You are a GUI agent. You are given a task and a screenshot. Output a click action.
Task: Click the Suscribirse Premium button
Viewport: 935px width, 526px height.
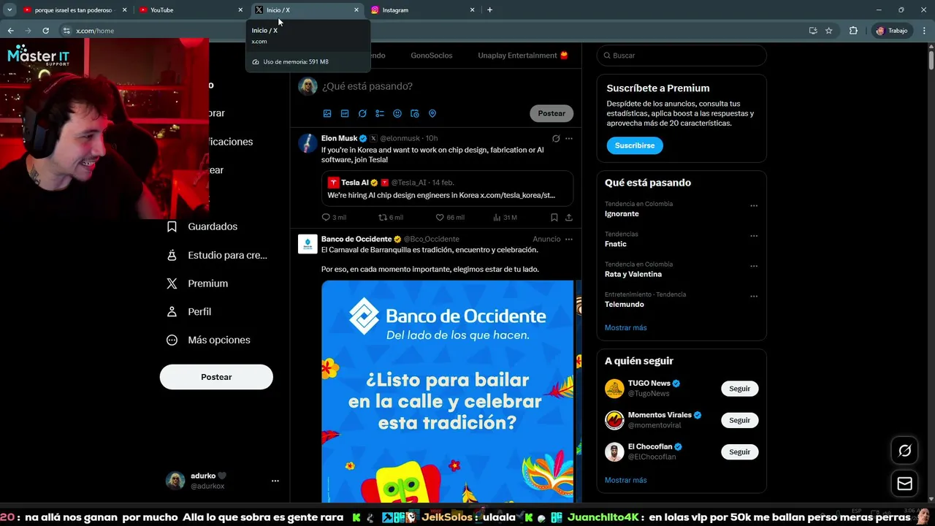(635, 145)
